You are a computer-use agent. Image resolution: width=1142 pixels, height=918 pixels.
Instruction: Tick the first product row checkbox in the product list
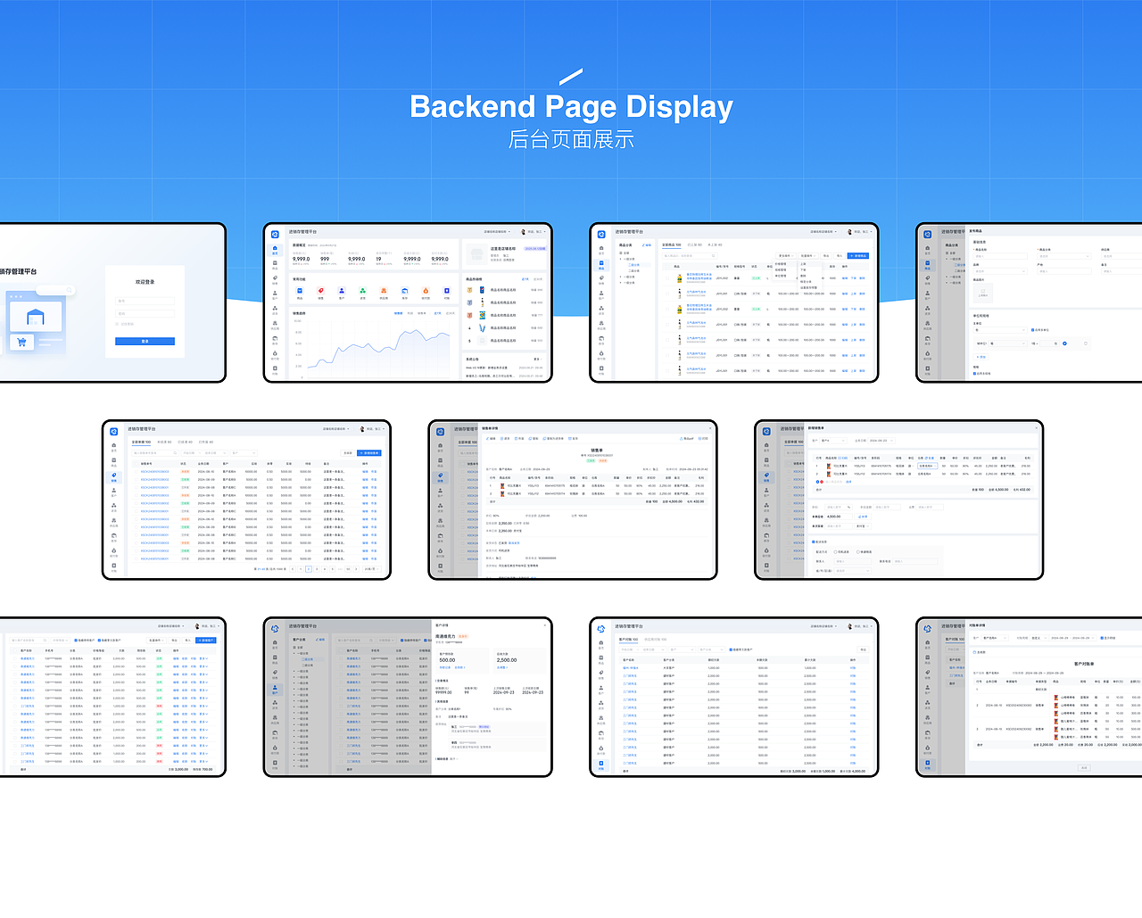[667, 278]
